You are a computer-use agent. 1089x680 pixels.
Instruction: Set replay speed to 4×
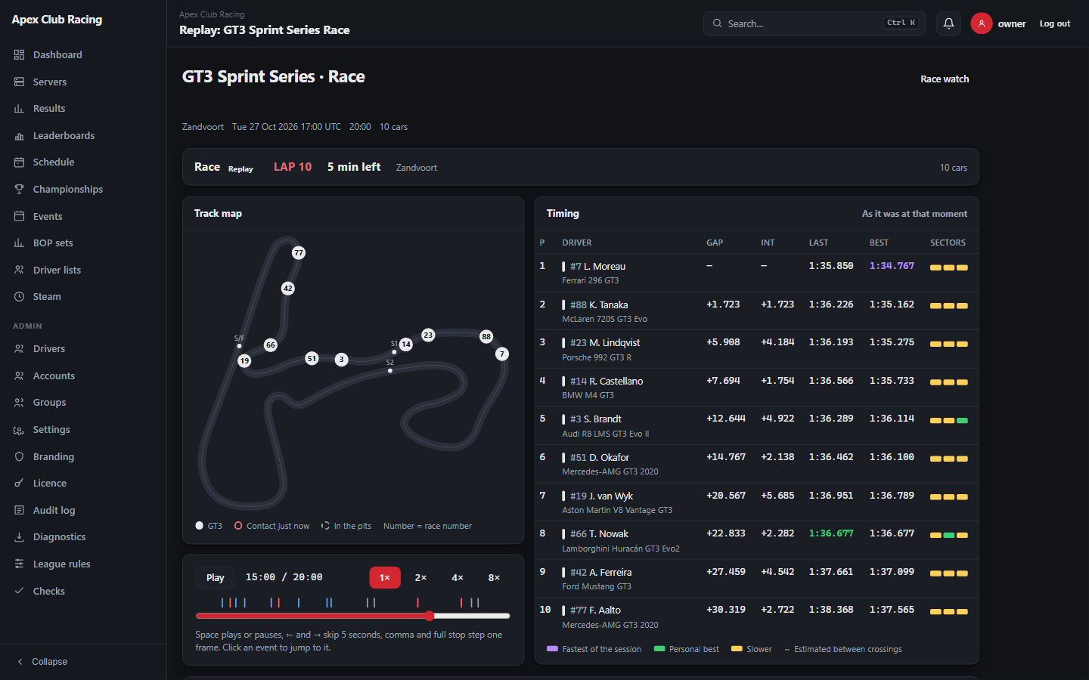(x=458, y=577)
